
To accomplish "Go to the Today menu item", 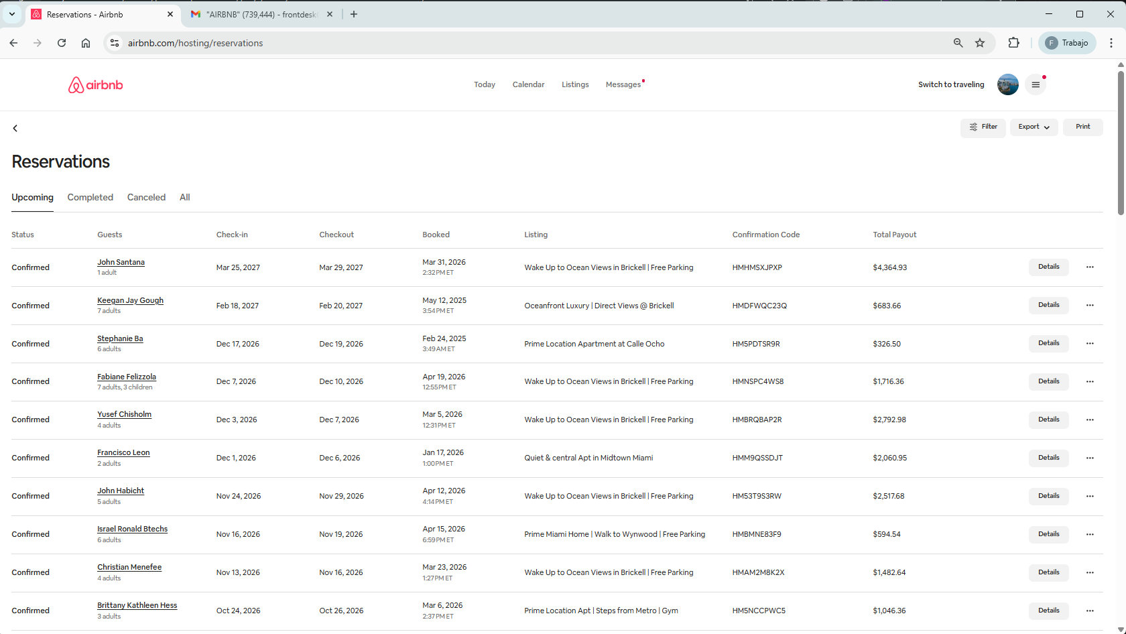I will coord(485,84).
